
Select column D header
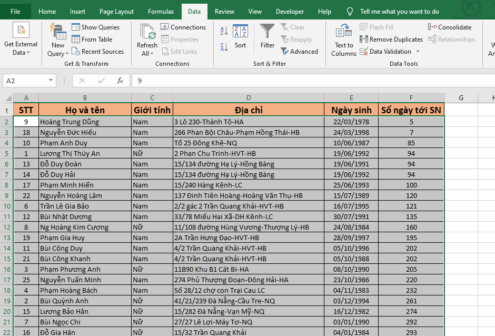tap(249, 97)
